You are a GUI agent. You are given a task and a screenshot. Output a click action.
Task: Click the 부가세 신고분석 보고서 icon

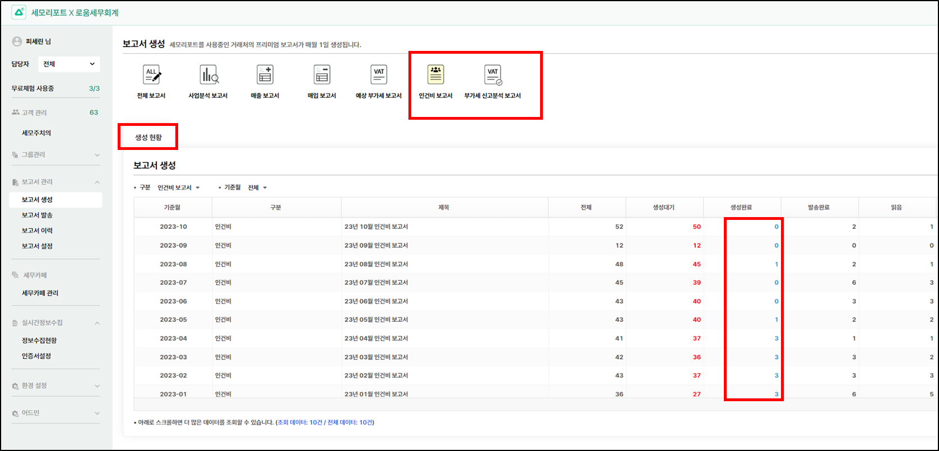492,75
